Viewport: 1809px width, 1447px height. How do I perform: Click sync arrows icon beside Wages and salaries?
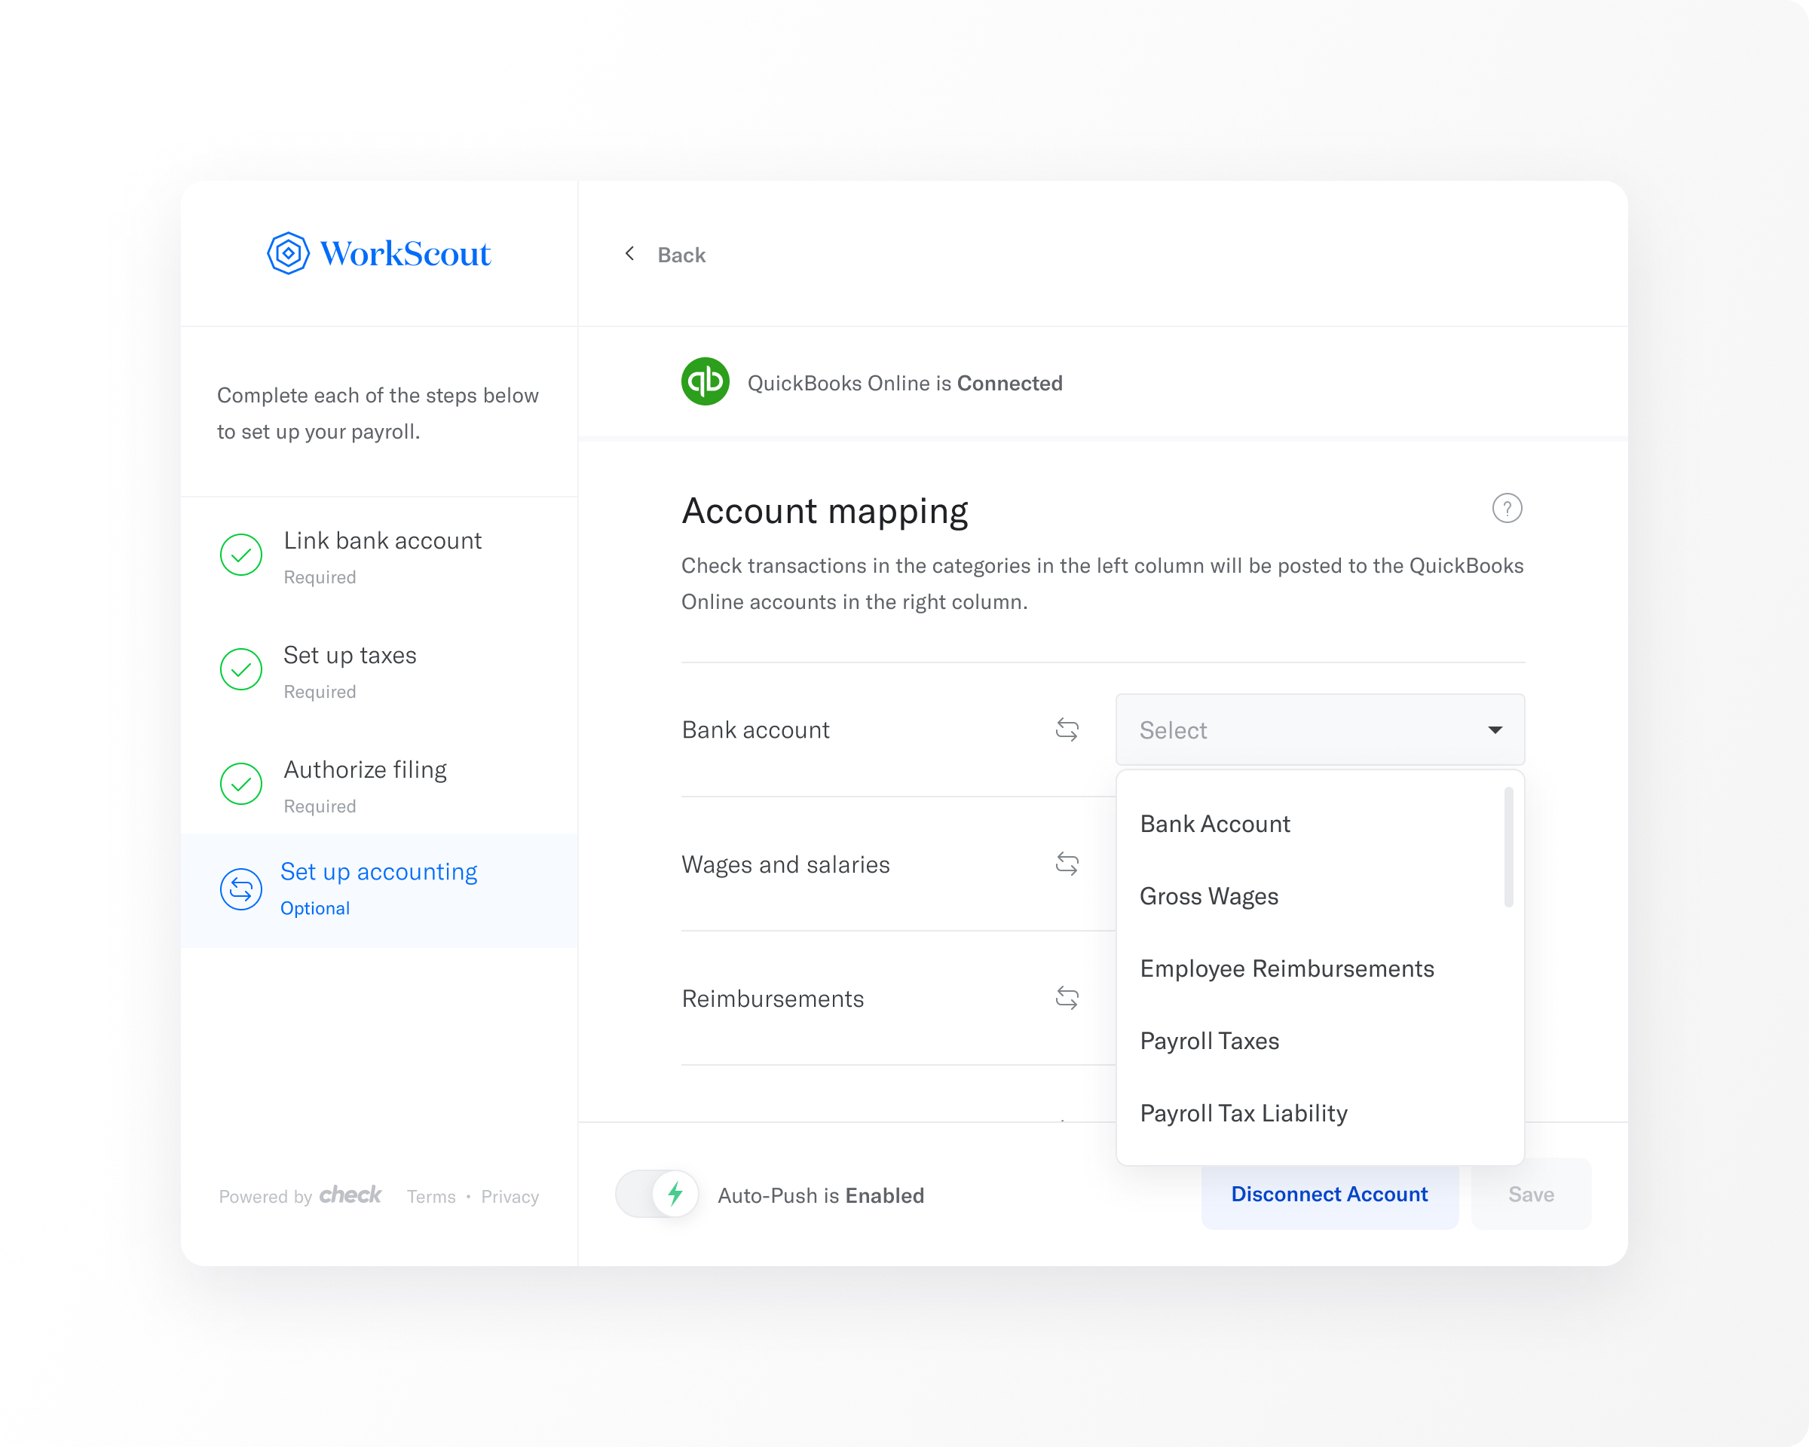pos(1067,864)
